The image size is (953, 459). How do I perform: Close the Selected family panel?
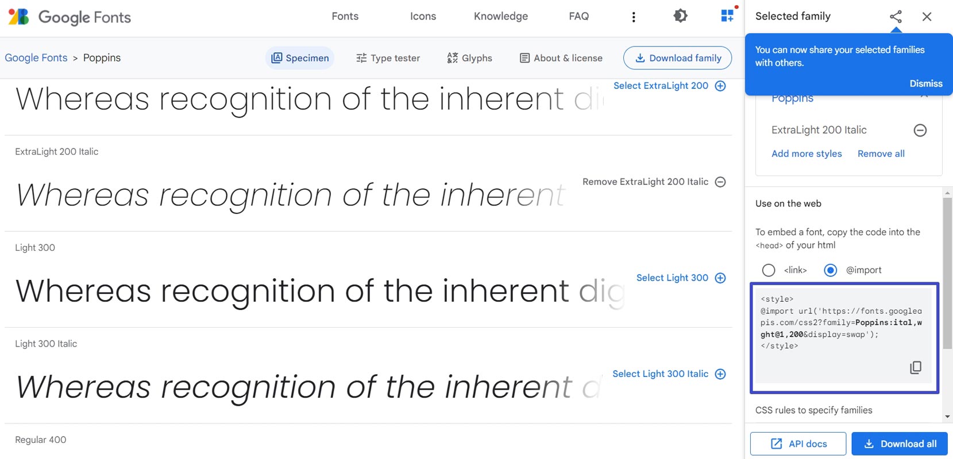(927, 17)
